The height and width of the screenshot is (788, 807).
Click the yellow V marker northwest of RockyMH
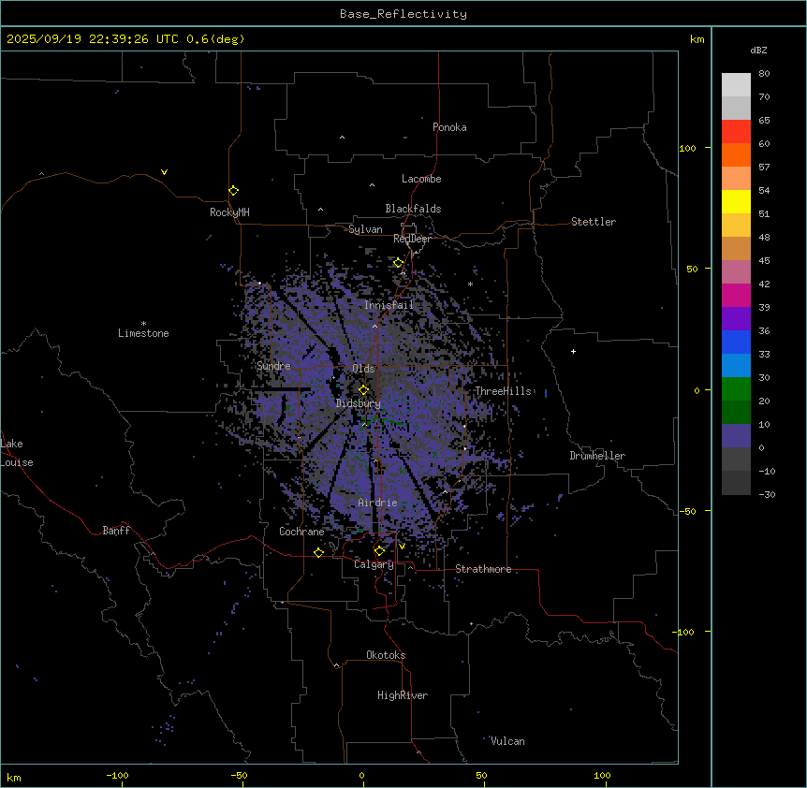click(x=164, y=172)
